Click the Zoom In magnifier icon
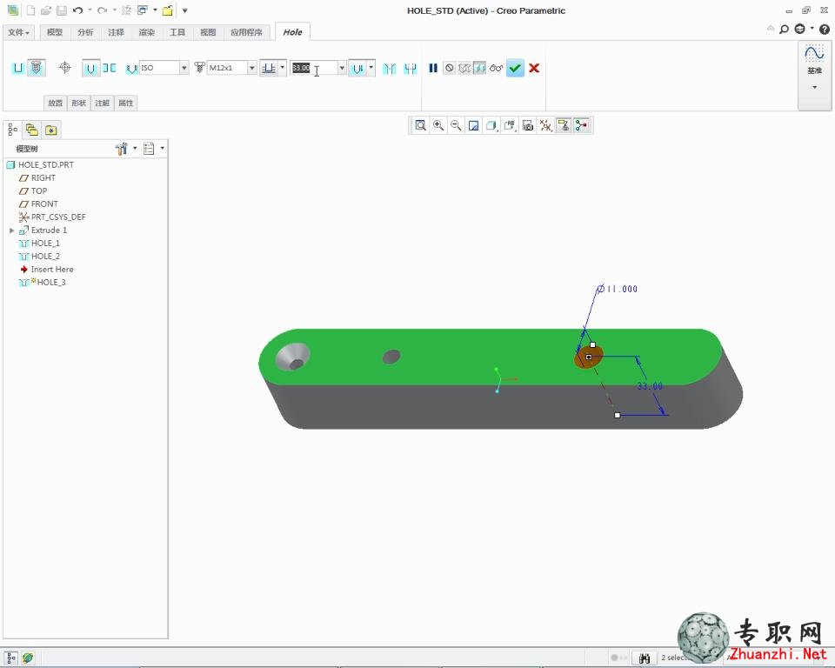835x668 pixels. point(438,126)
